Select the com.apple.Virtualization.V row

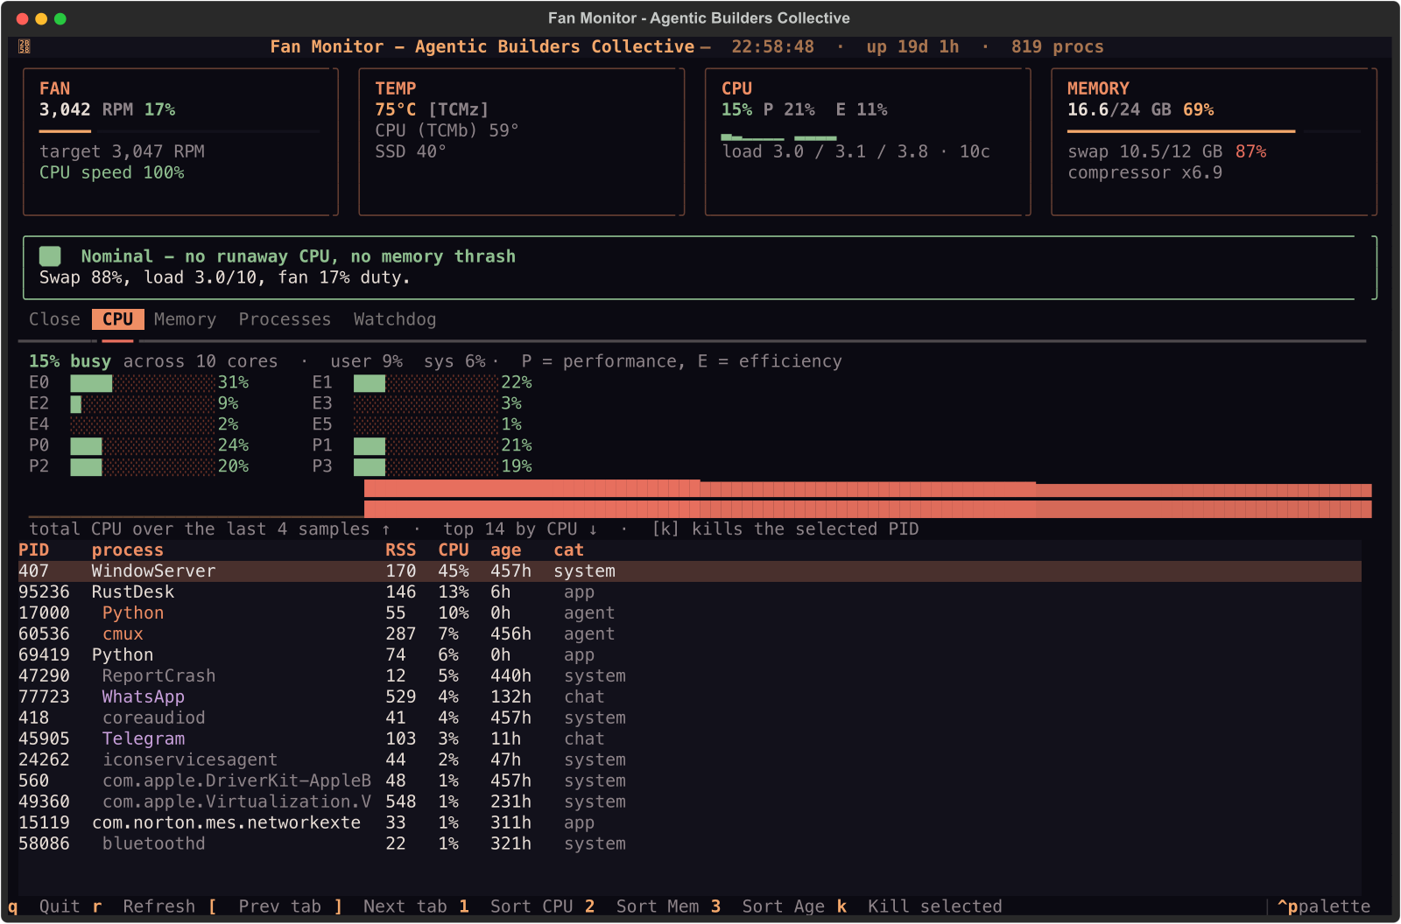(x=690, y=801)
